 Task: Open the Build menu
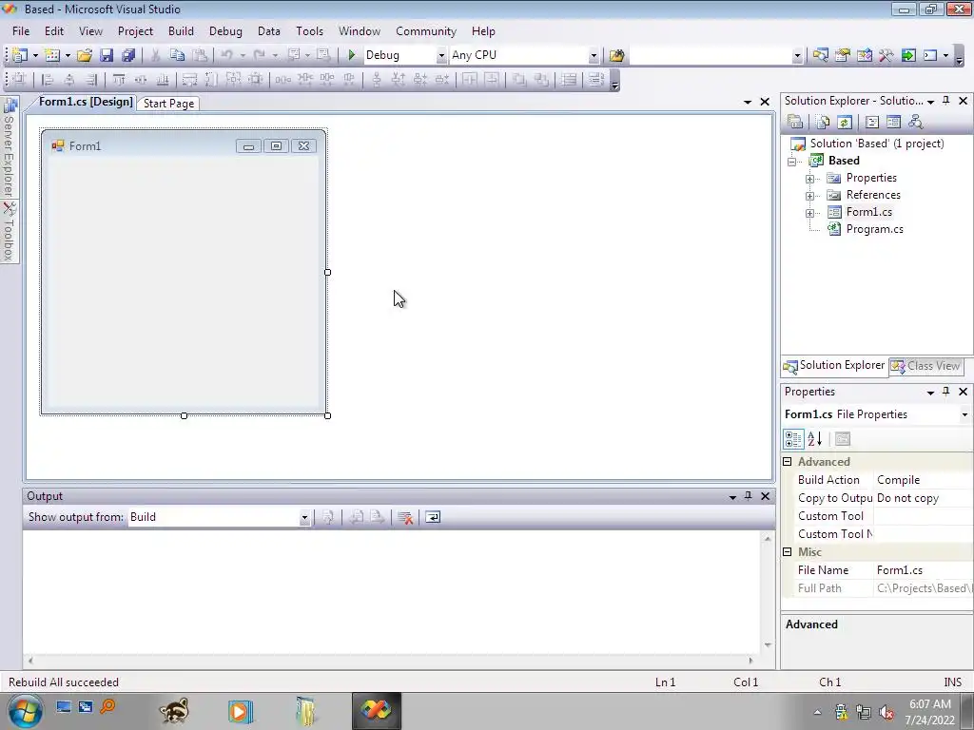[x=181, y=31]
